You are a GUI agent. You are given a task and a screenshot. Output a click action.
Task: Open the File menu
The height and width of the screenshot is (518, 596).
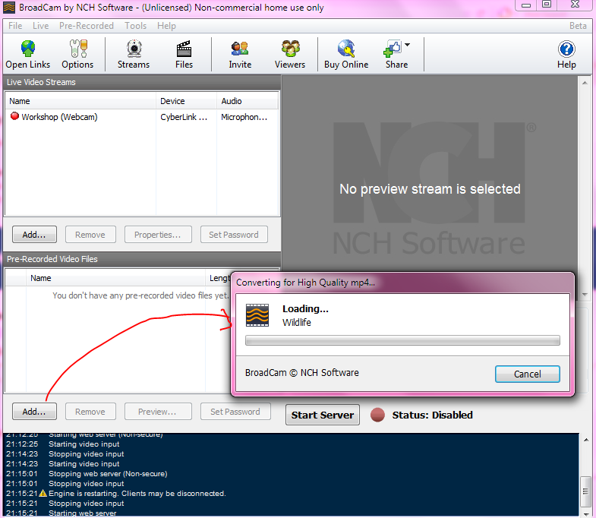click(x=15, y=26)
